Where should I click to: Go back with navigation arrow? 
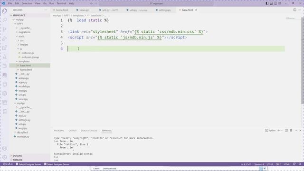click(91, 3)
